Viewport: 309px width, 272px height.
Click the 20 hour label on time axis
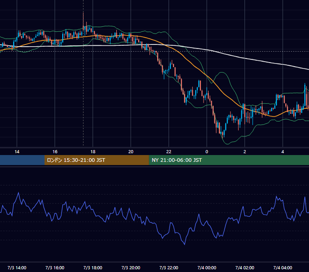(131, 152)
